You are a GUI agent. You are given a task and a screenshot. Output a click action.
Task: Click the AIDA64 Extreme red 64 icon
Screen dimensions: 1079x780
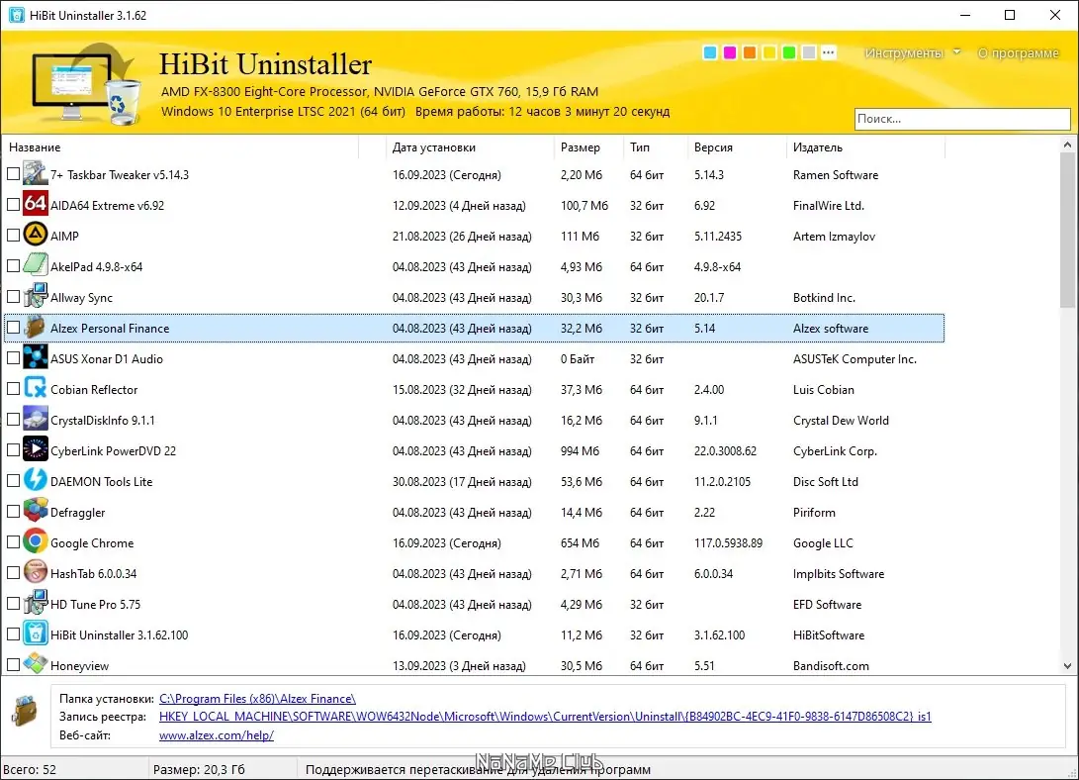coord(35,205)
